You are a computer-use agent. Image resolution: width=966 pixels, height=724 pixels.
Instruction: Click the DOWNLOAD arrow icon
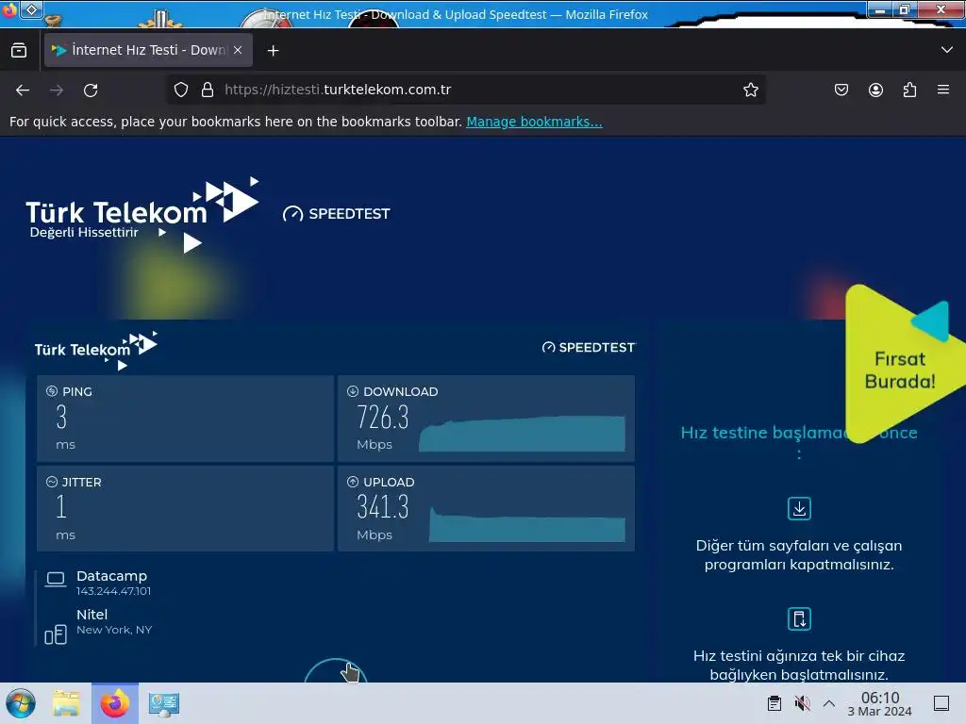click(x=353, y=391)
